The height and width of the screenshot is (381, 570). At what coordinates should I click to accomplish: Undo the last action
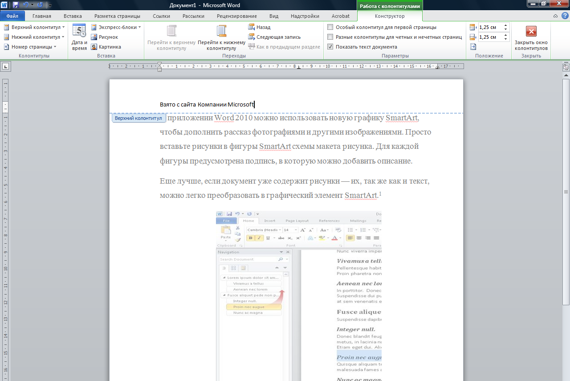26,5
